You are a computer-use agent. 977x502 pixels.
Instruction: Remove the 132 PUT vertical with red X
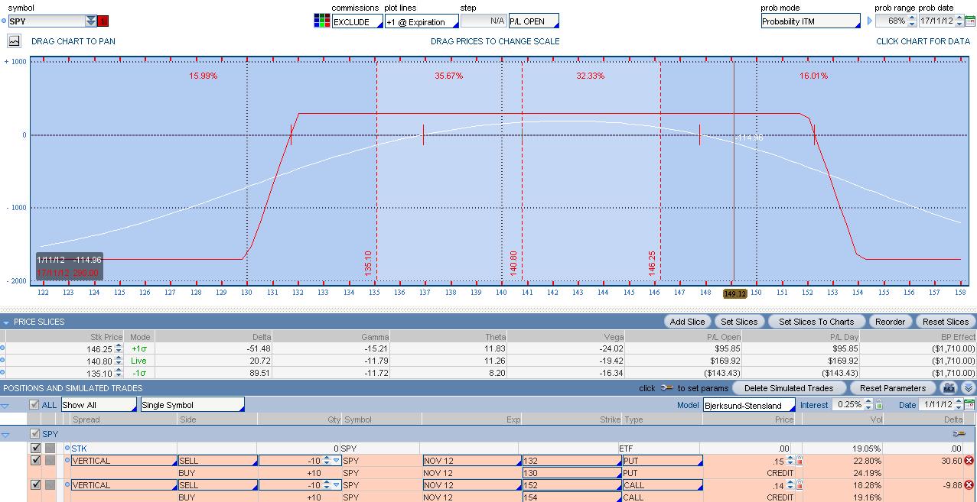pos(969,461)
